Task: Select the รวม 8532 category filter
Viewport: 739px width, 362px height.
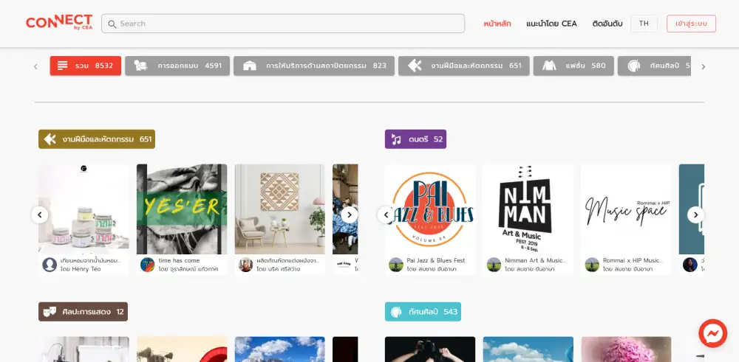Action: pyautogui.click(x=85, y=66)
